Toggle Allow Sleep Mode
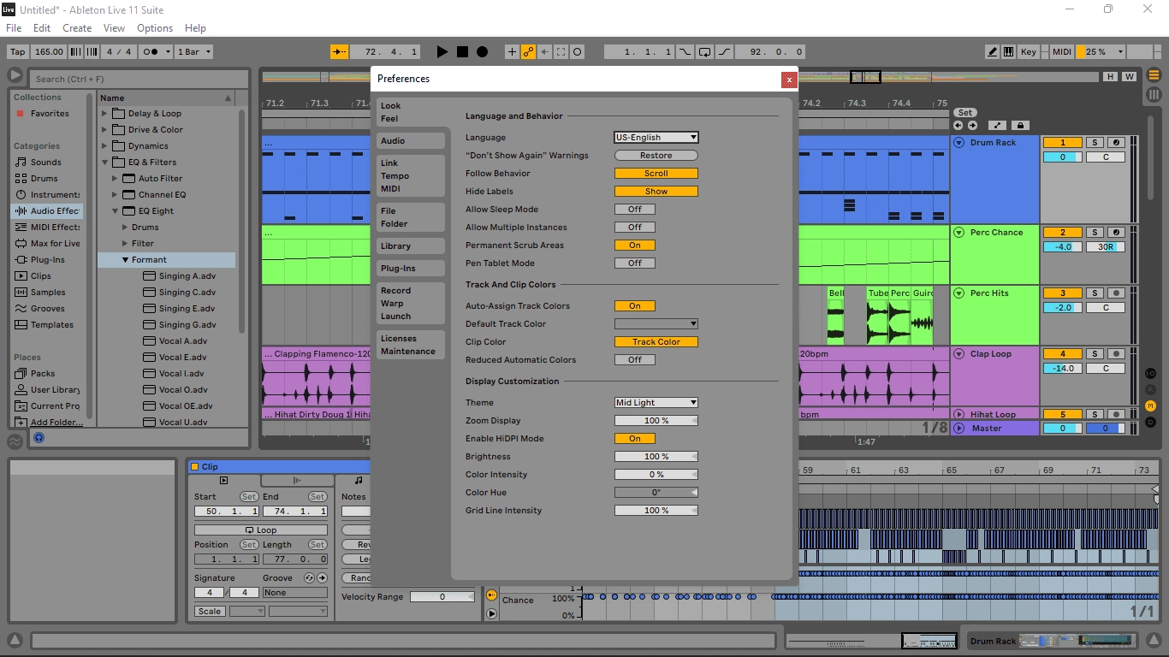 (x=635, y=210)
